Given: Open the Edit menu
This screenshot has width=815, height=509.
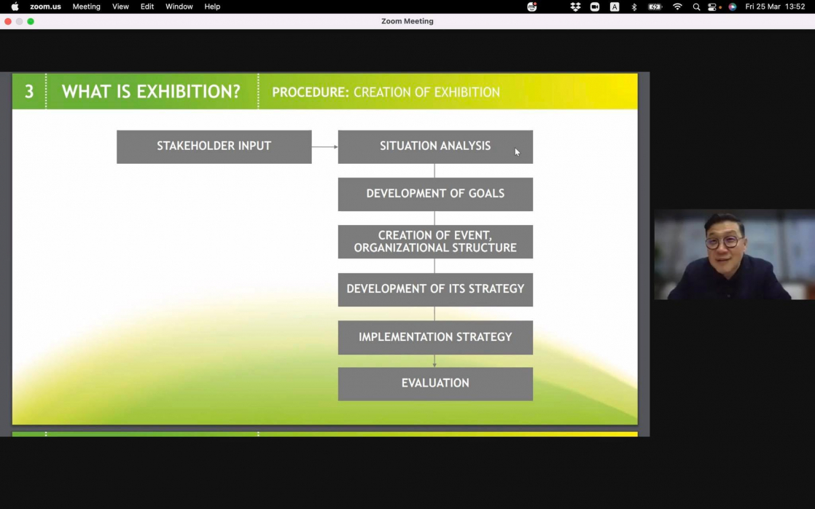Looking at the screenshot, I should [147, 7].
